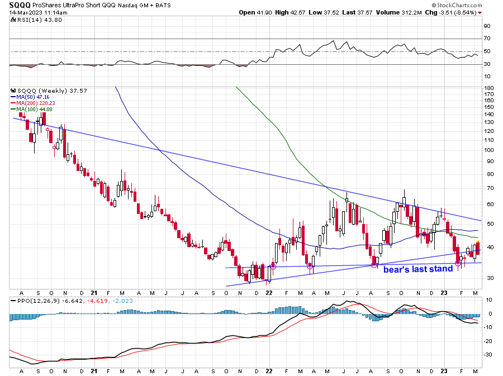Click the Nasdaq GM + BATS exchange text
Viewport: 503px width, 376px height.
point(144,6)
